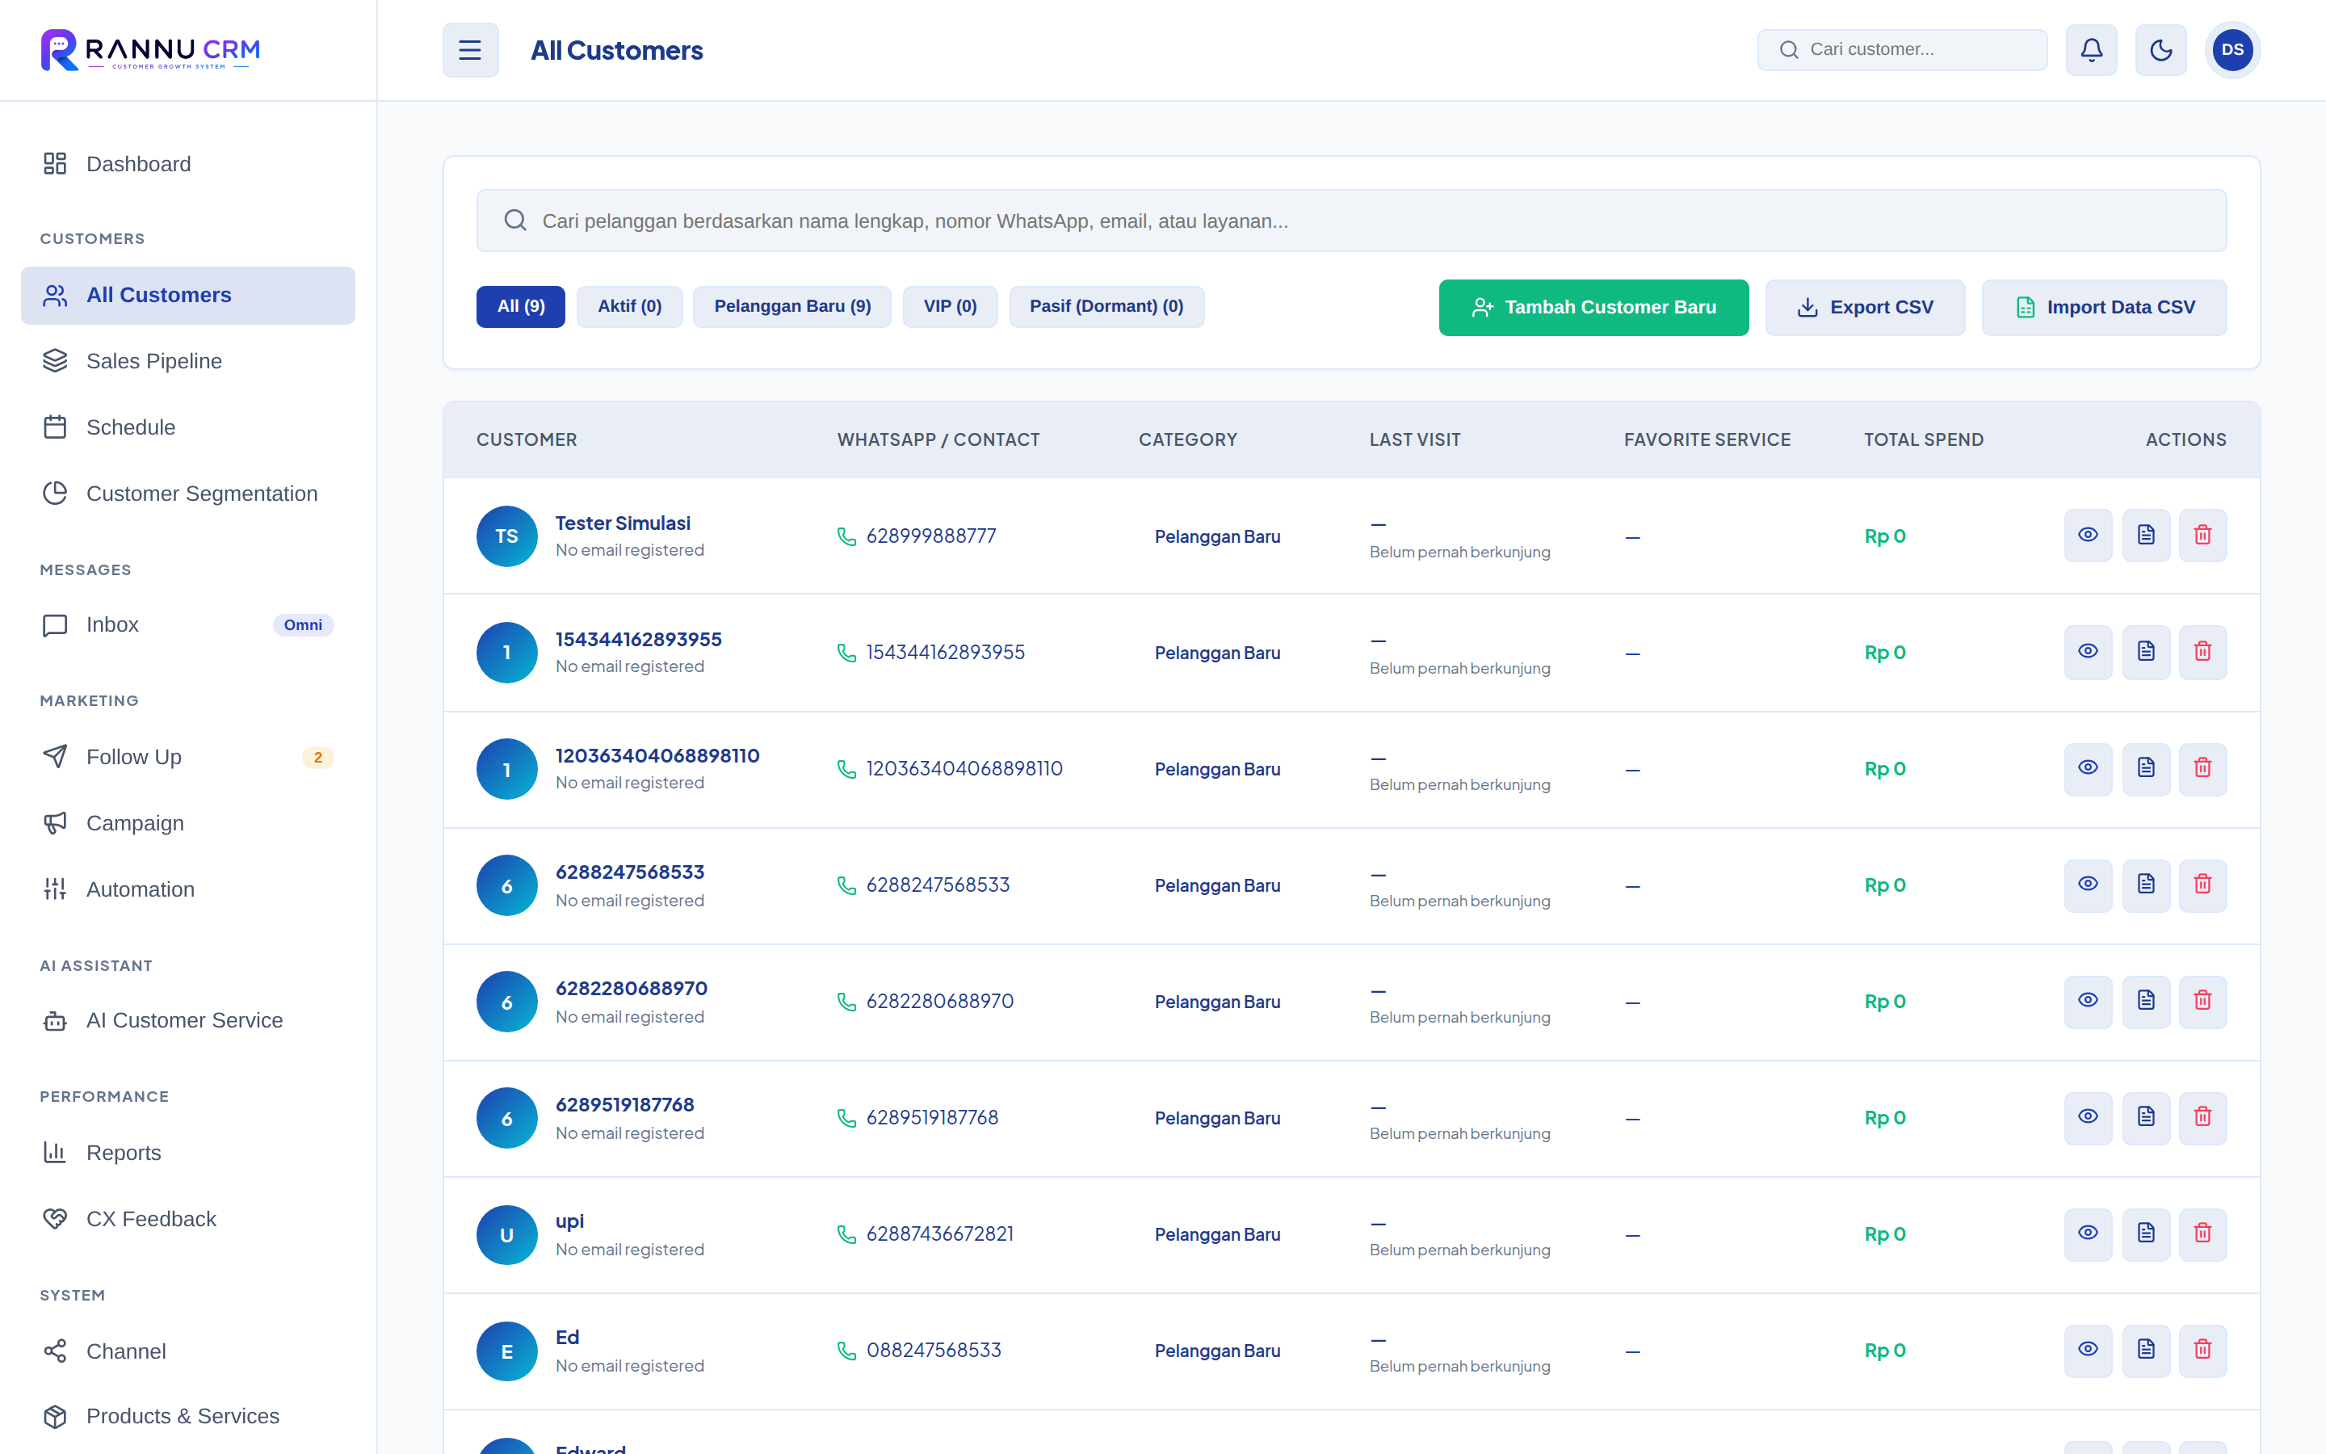Open the DS user avatar menu
2326x1454 pixels.
click(x=2232, y=50)
